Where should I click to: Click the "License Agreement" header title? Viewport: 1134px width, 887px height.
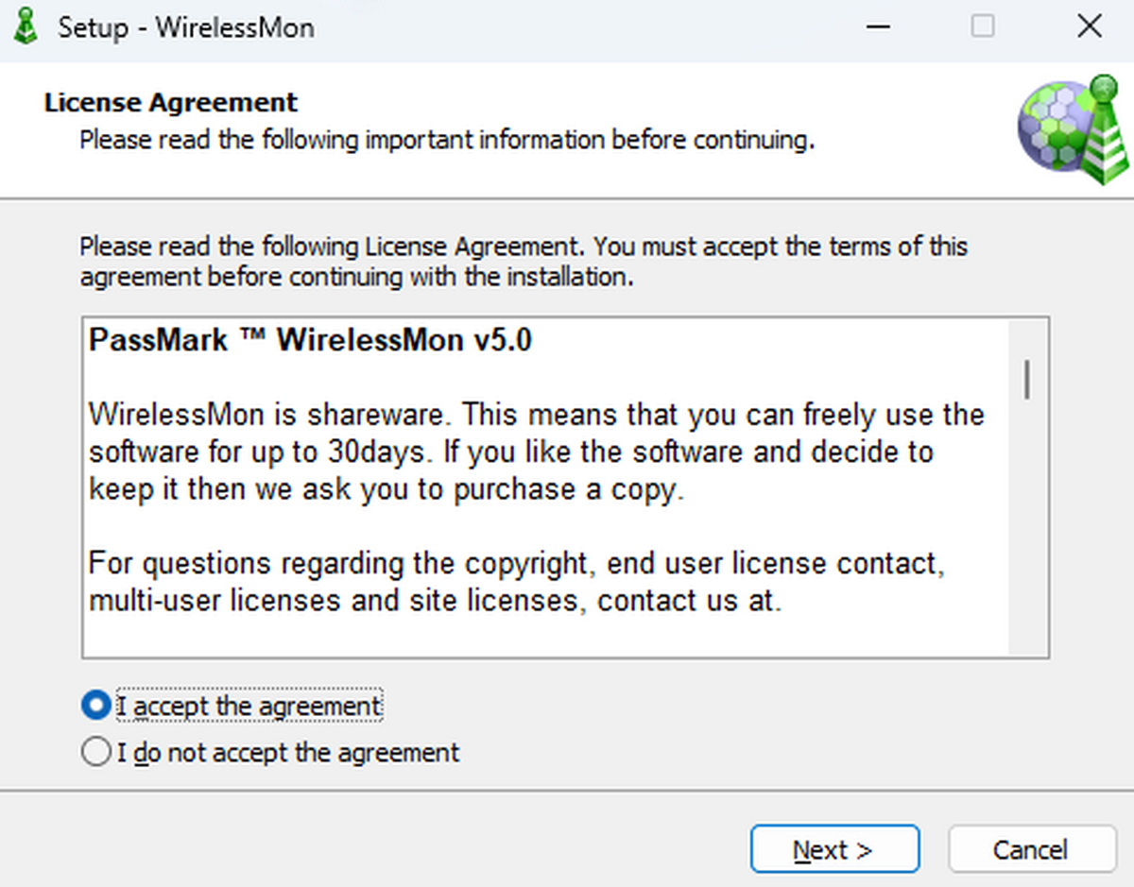[170, 102]
